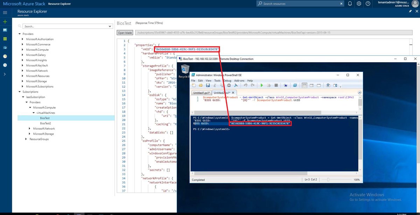Click Clear console pane icon in ISE
Screen dimensions: 420x215
pos(236,85)
